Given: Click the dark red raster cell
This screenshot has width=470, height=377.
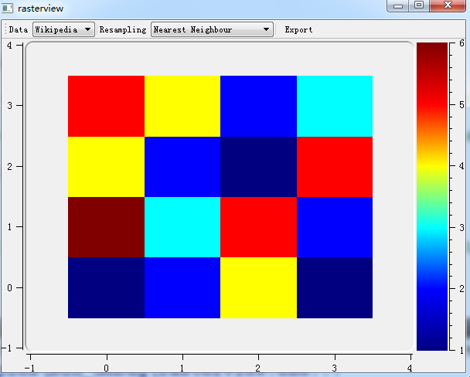Looking at the screenshot, I should click(106, 227).
